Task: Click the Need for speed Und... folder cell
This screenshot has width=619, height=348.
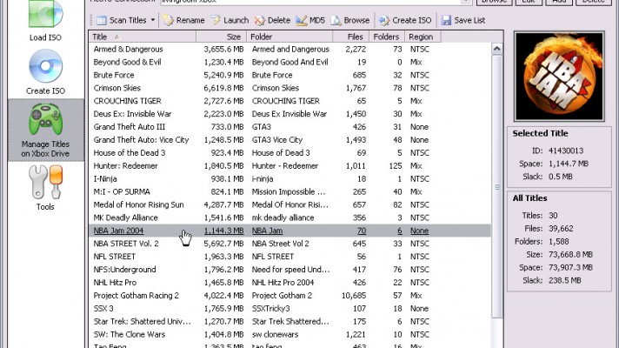Action: pyautogui.click(x=290, y=270)
